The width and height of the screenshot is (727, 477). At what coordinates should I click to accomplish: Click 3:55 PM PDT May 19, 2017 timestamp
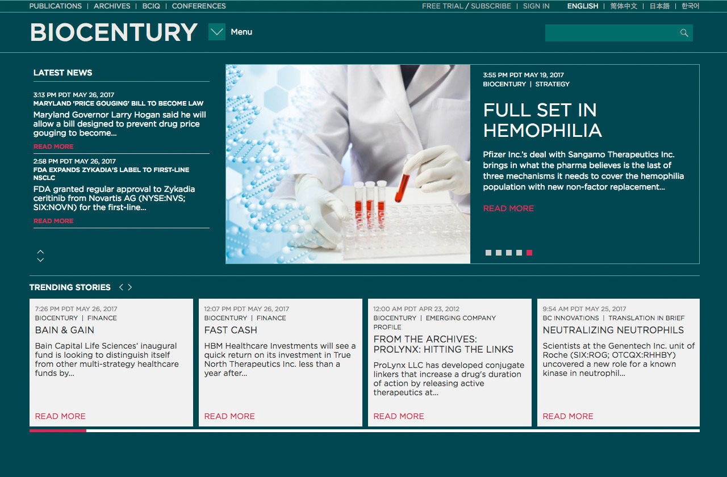tap(524, 75)
